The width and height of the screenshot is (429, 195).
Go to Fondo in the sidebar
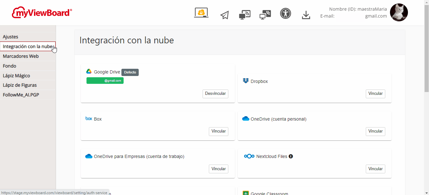coord(28,66)
